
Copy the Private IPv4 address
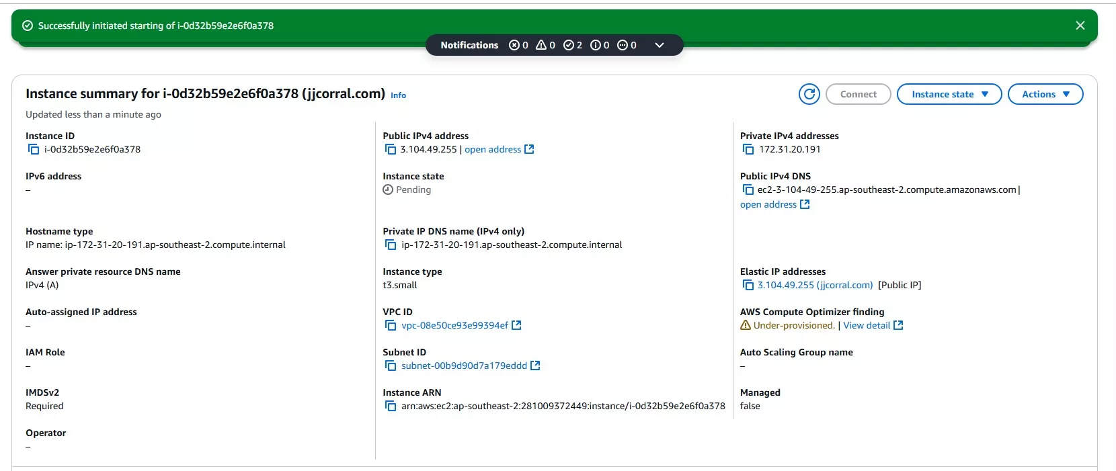click(748, 150)
